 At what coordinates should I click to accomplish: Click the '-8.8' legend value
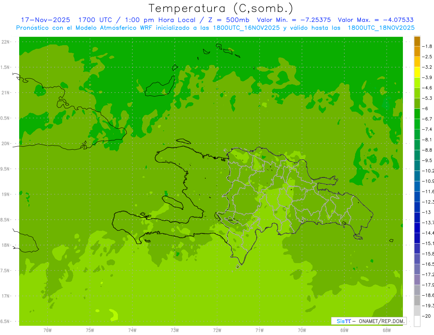(428, 150)
